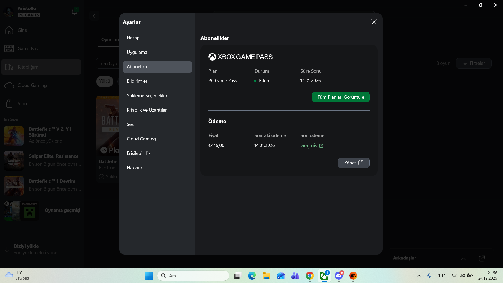Screen dimensions: 503x283
Task: Click the taskbar Ara search box
Action: click(193, 276)
